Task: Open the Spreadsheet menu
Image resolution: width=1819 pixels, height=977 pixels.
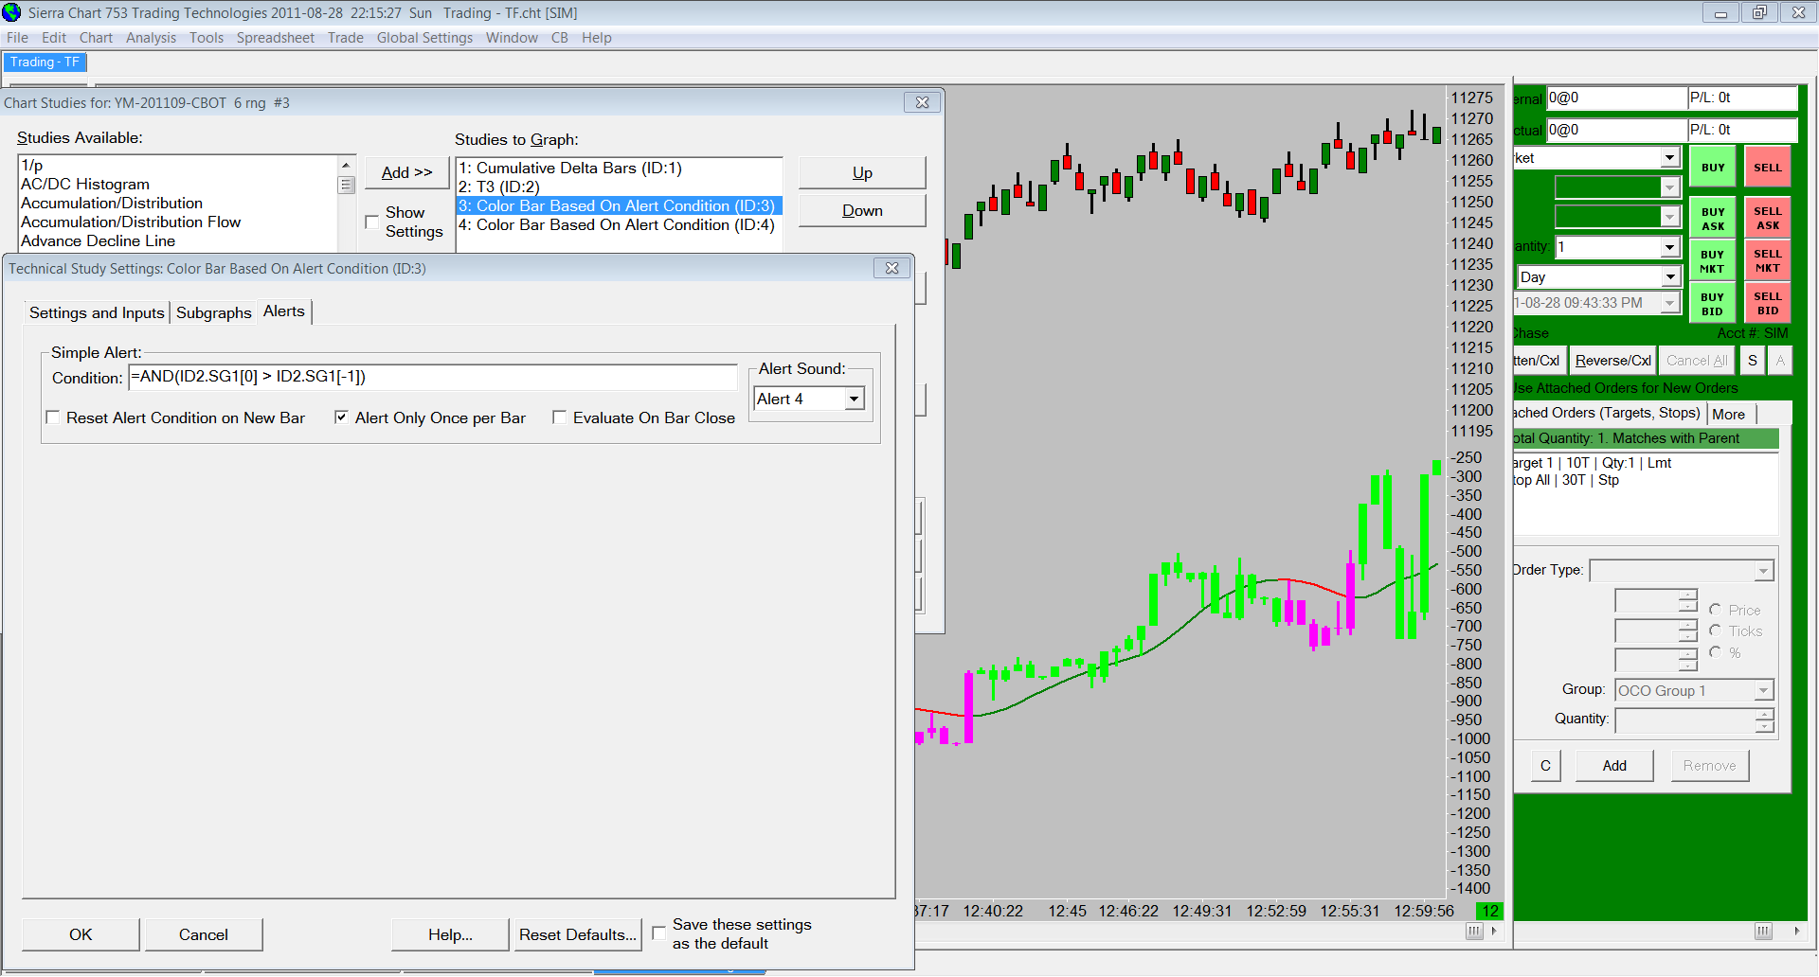Action: tap(275, 38)
